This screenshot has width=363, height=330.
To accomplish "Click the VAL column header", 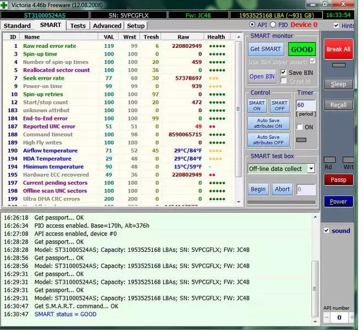I will pyautogui.click(x=109, y=37).
